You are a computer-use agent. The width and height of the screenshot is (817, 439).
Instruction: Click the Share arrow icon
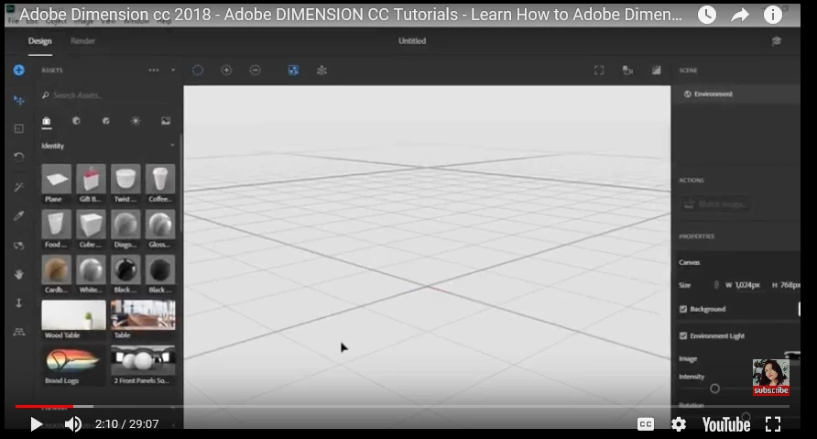coord(740,15)
